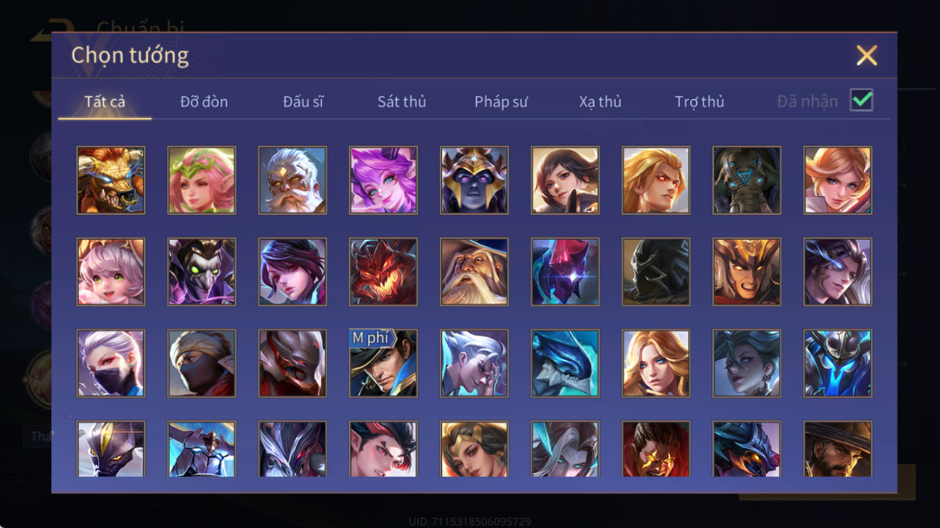Screen dimensions: 940x528
Task: Choose the white-haired masked ninja girl
Action: coord(111,363)
